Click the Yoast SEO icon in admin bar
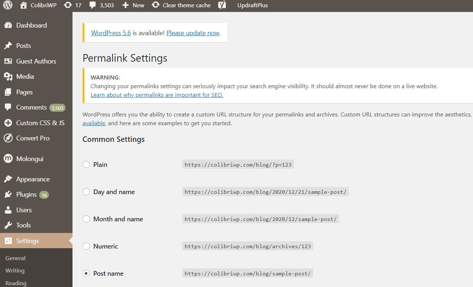Screen dimensions: 473x287 tap(222, 5)
